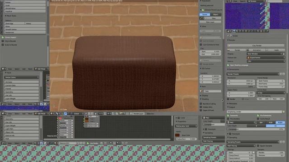Open Multiscatter GGX distribution dropdown

coord(186,126)
